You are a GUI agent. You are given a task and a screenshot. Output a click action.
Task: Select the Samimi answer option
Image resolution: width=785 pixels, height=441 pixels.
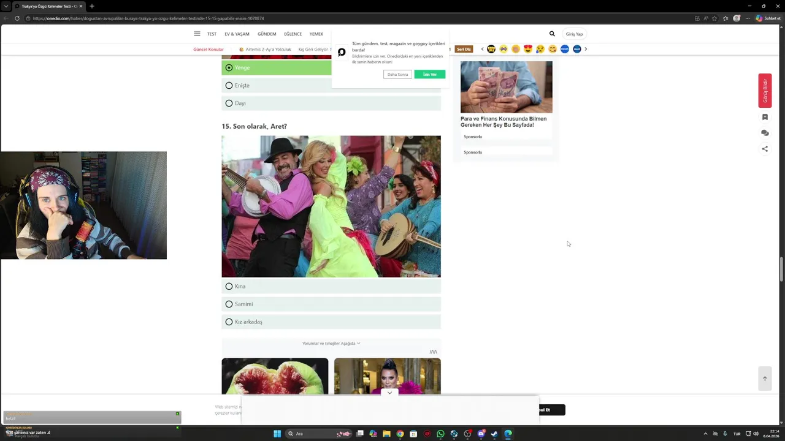pyautogui.click(x=331, y=304)
